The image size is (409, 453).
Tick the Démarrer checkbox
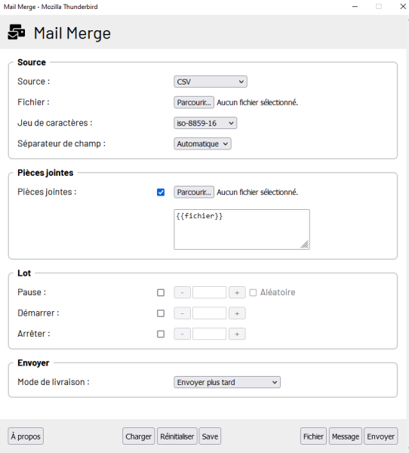pyautogui.click(x=161, y=313)
